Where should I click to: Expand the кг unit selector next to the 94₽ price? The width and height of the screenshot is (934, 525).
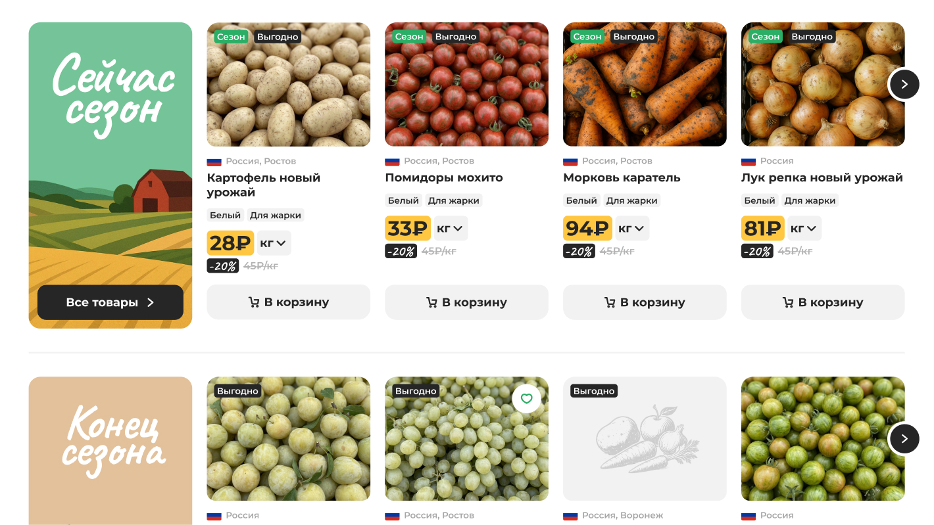click(632, 229)
